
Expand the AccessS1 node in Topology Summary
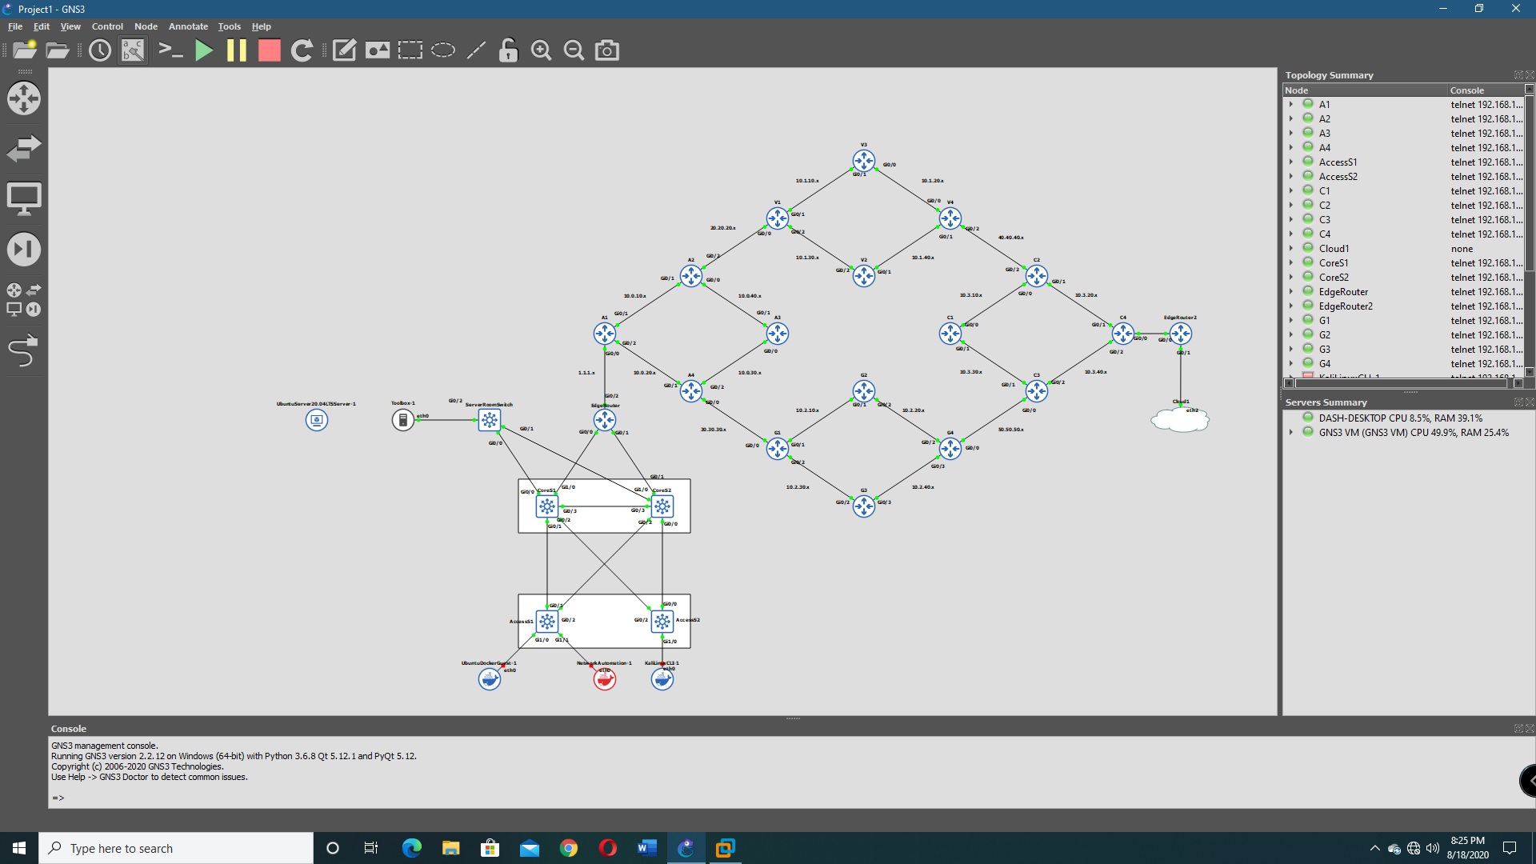pyautogui.click(x=1290, y=162)
